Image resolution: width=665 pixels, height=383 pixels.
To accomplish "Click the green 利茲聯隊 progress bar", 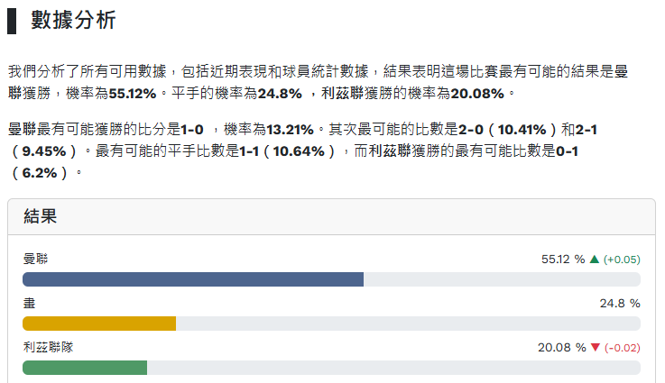I will (85, 368).
